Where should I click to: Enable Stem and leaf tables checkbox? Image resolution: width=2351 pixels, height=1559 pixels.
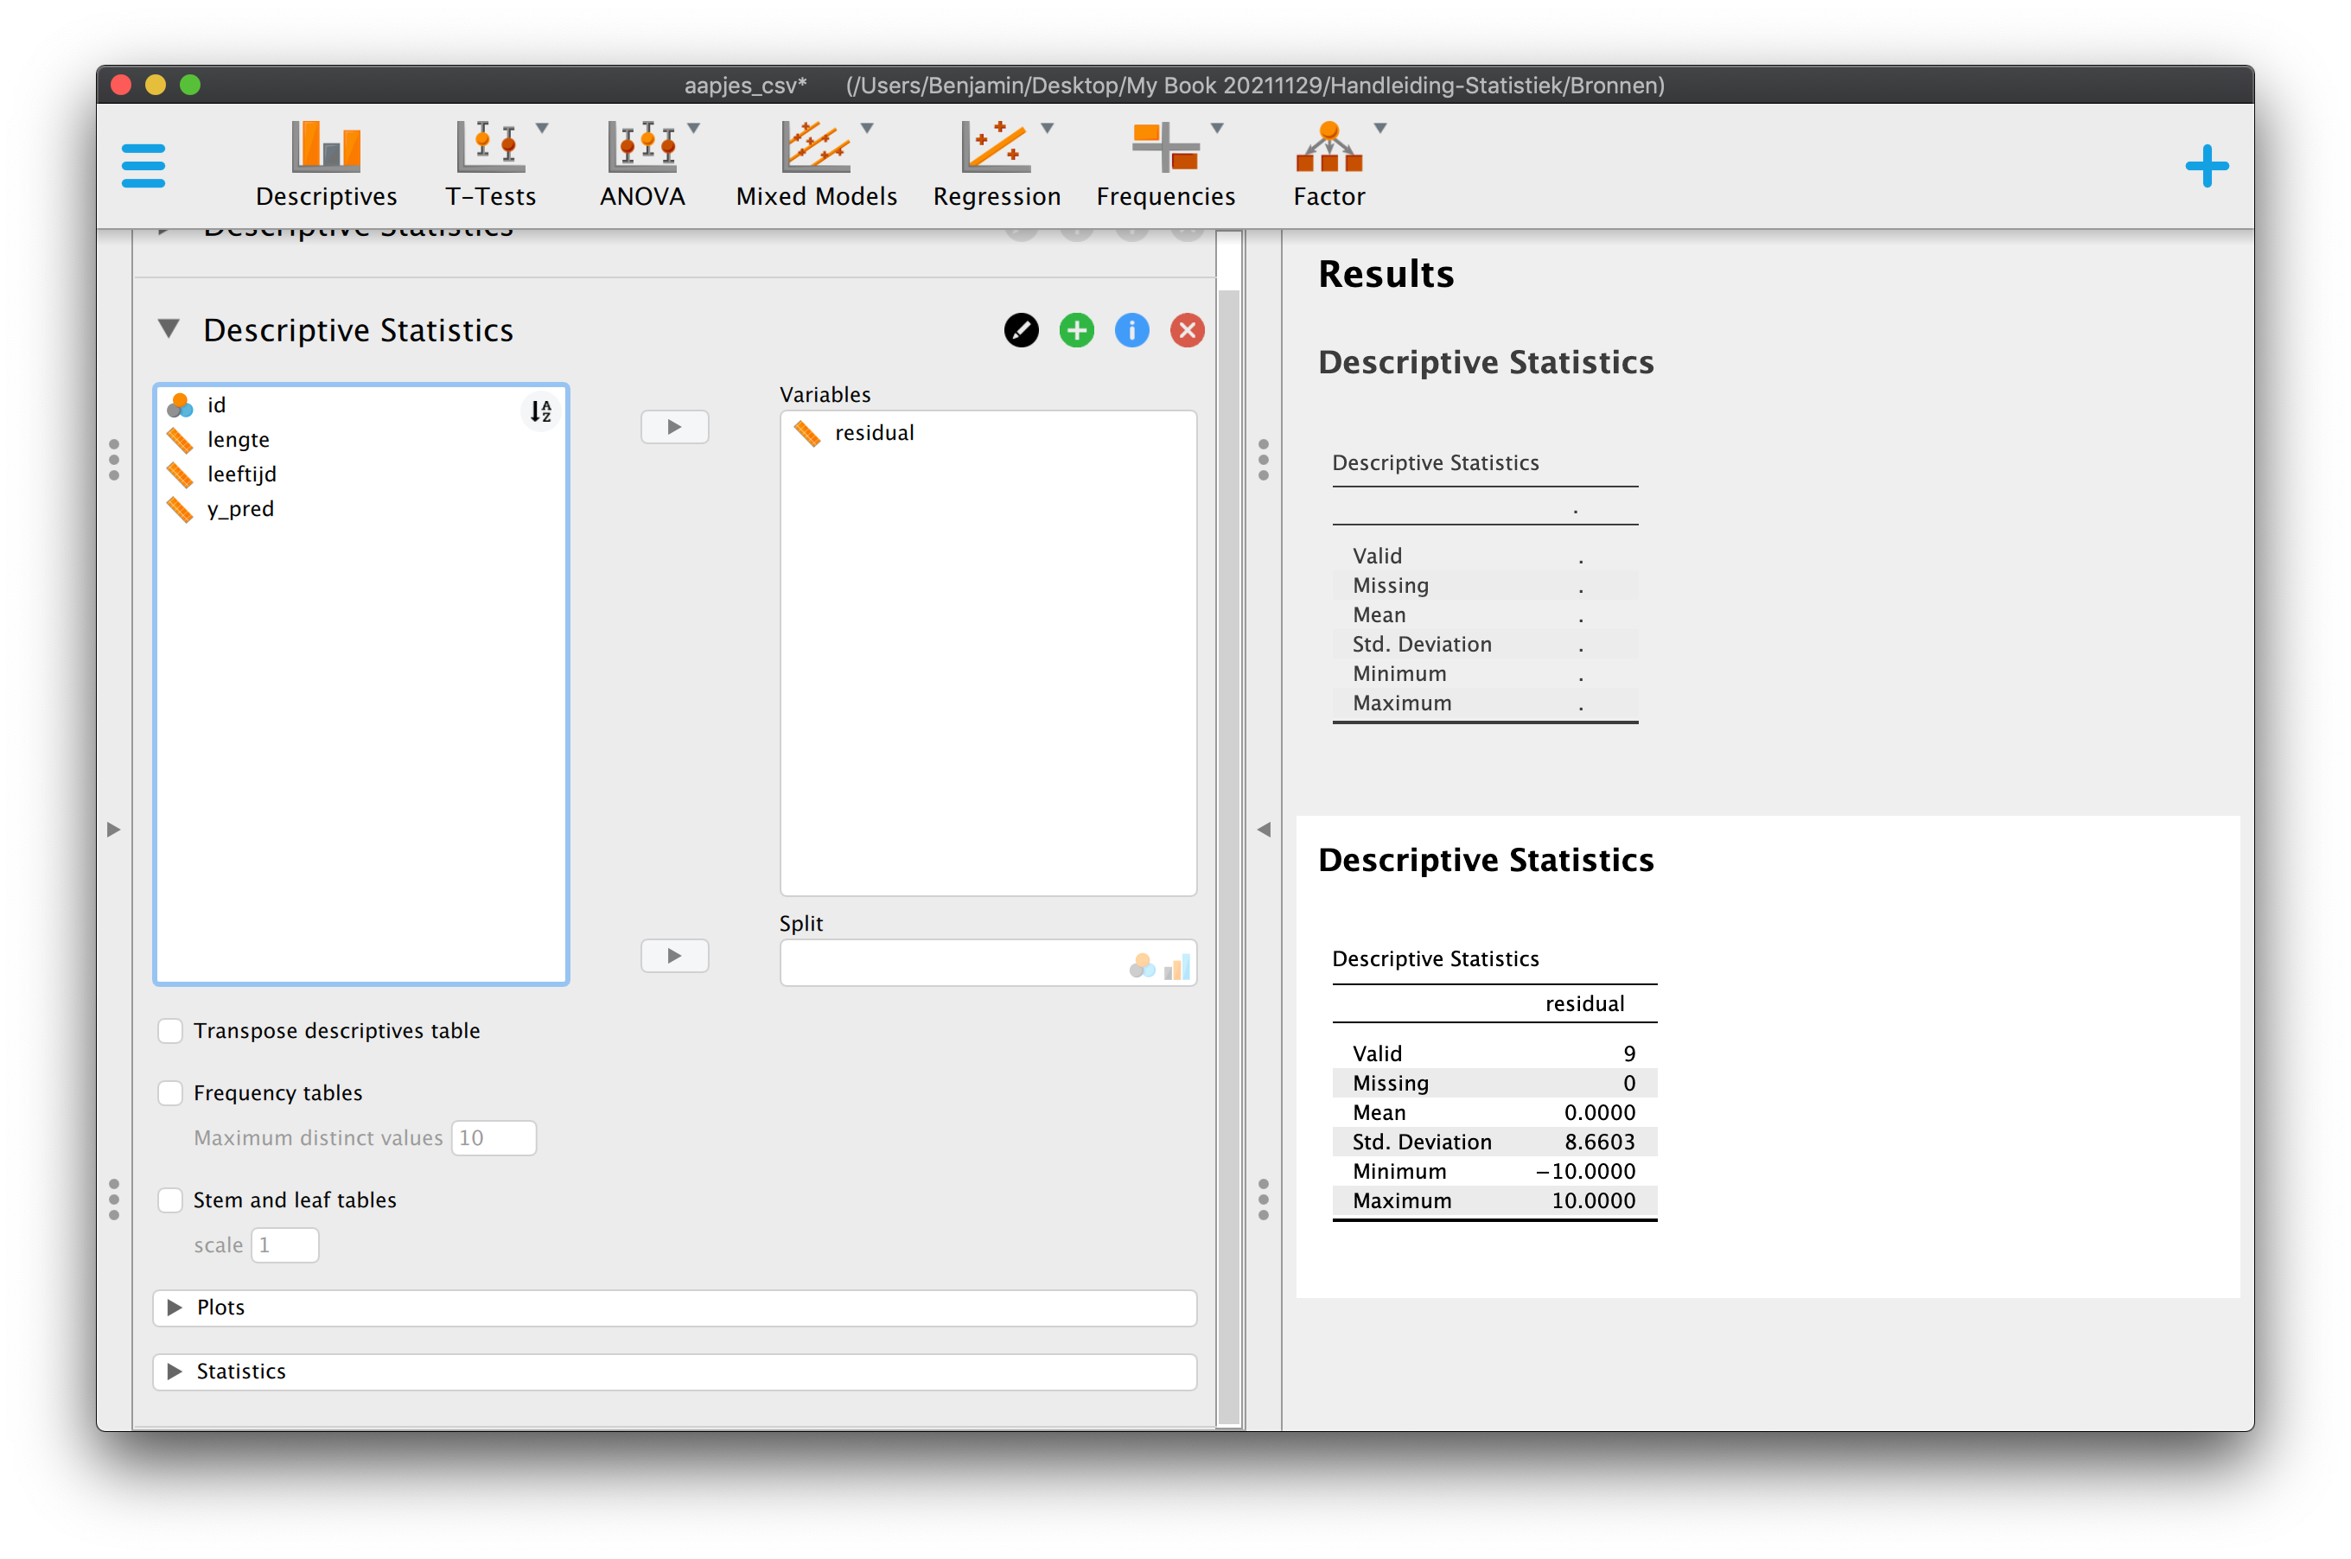point(171,1200)
